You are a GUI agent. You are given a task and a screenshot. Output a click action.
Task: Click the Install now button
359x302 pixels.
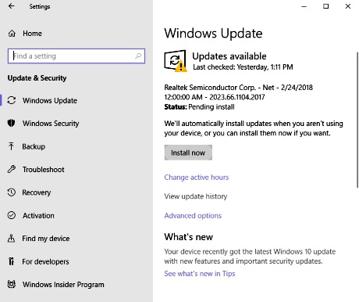tap(188, 153)
